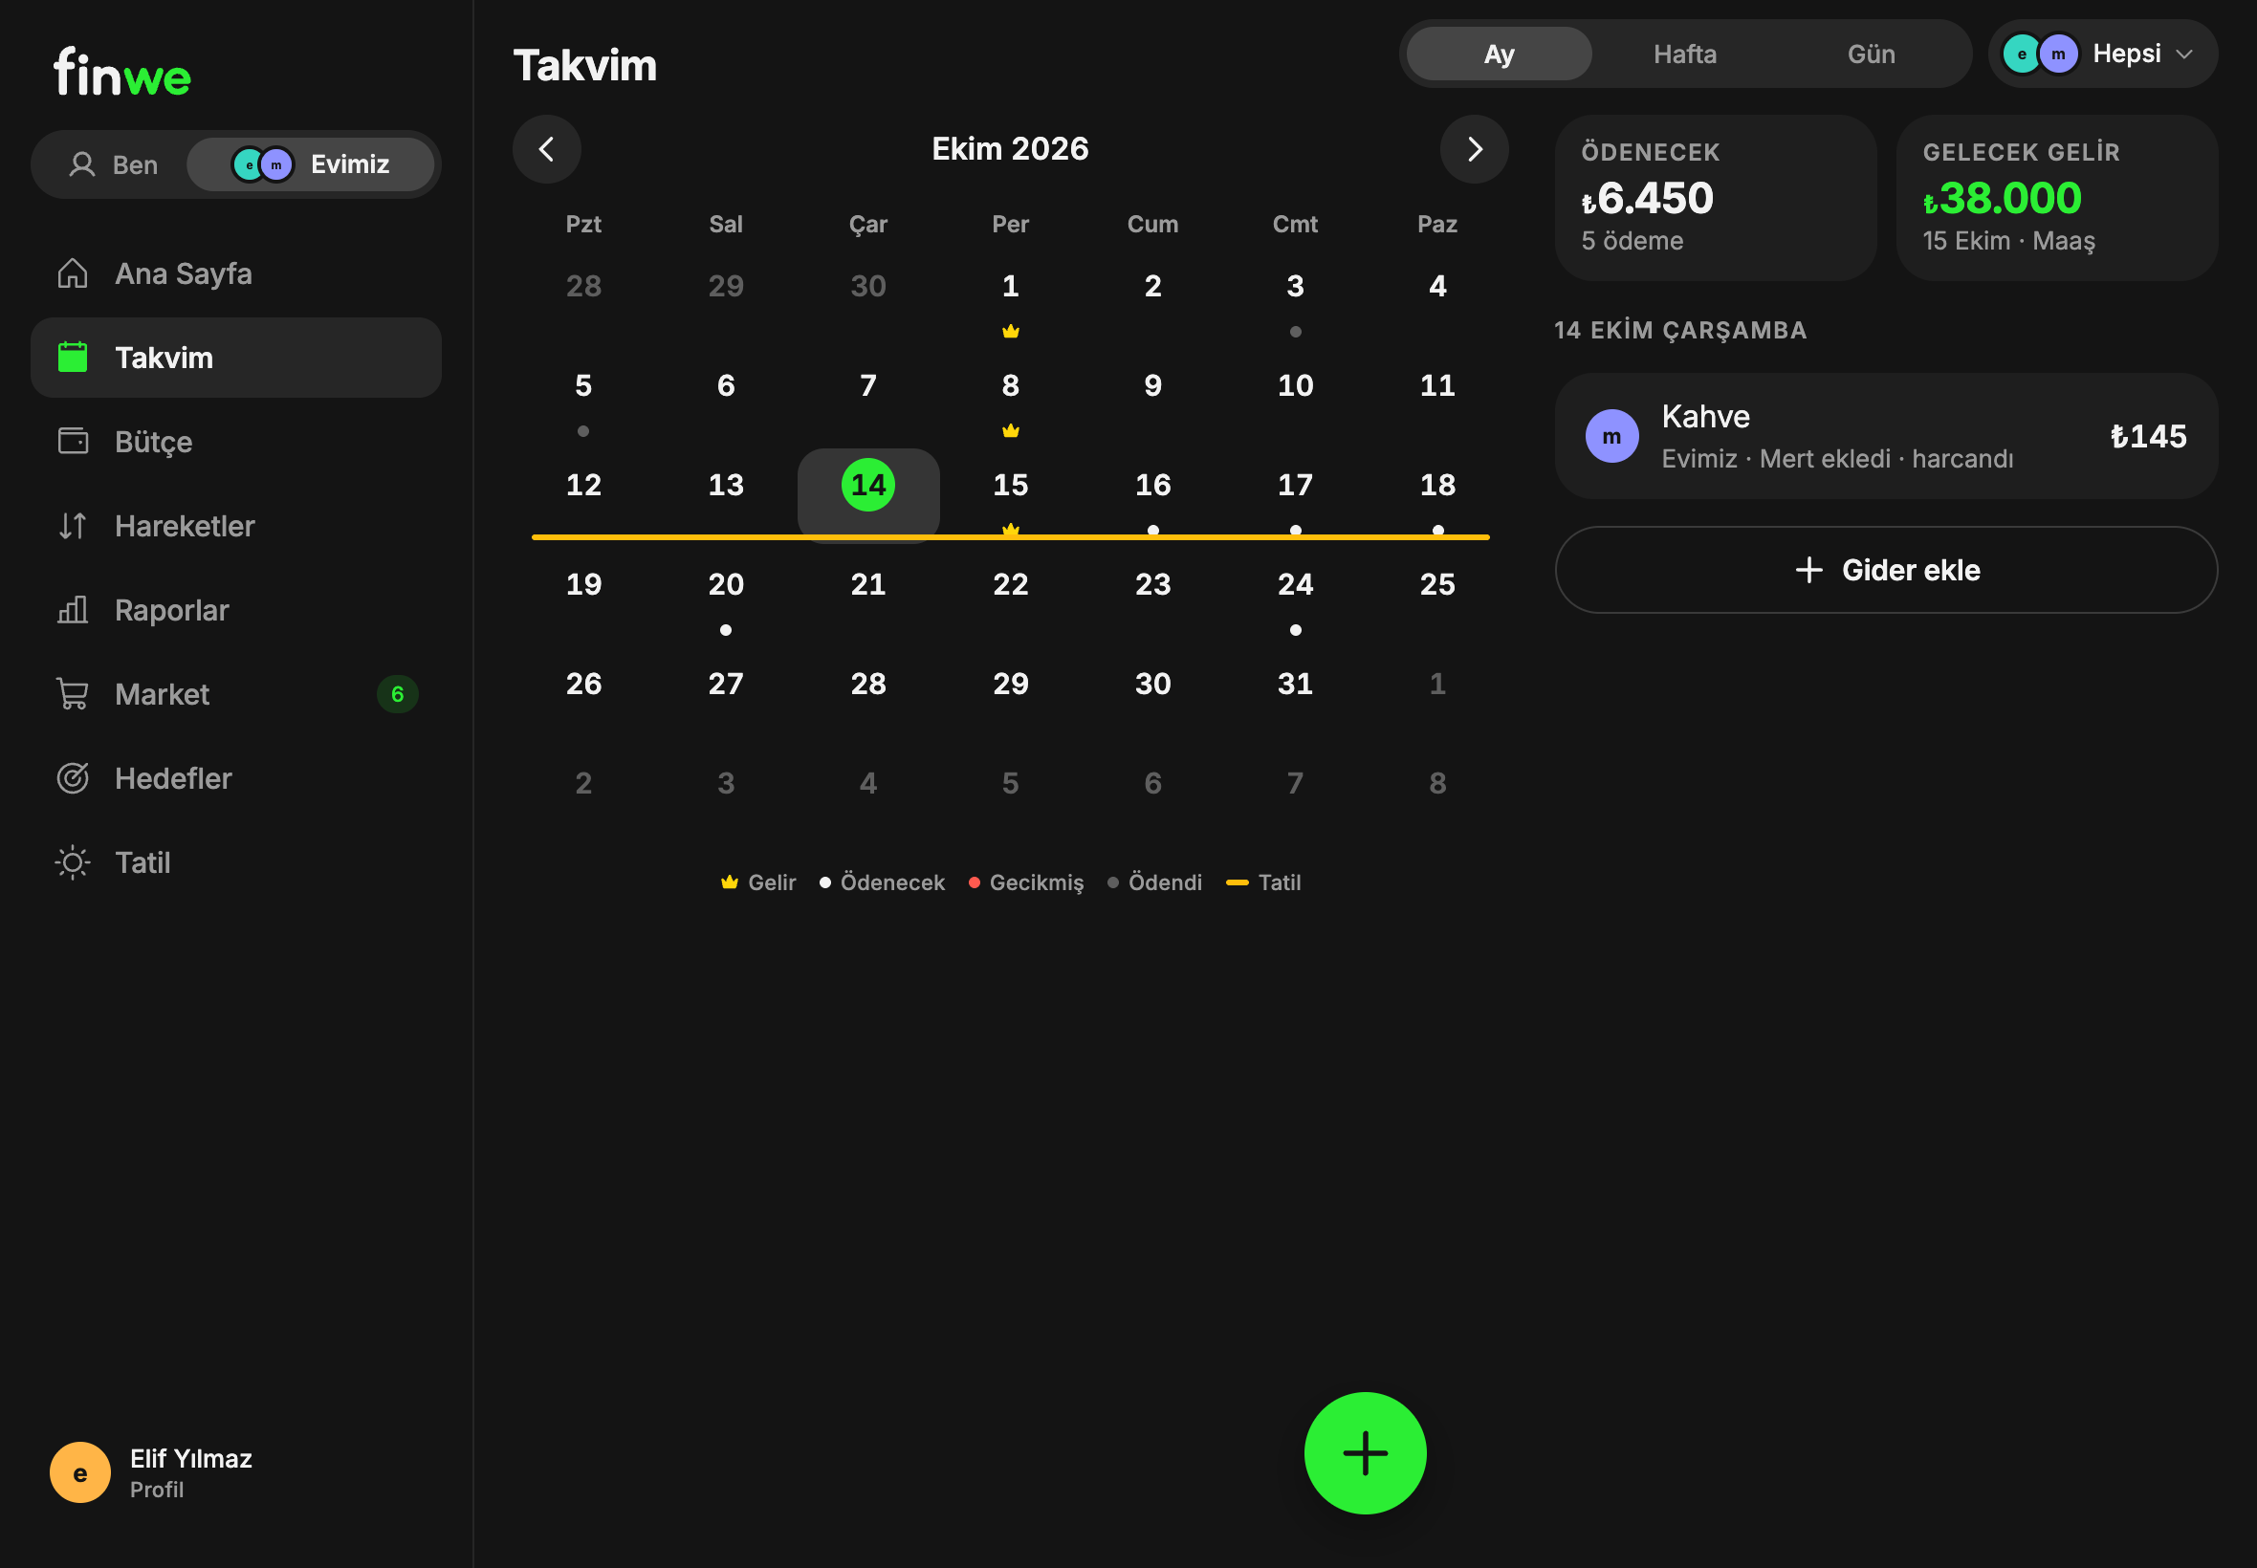2257x1568 pixels.
Task: Click the Ödenecek white legend entry
Action: (x=883, y=882)
